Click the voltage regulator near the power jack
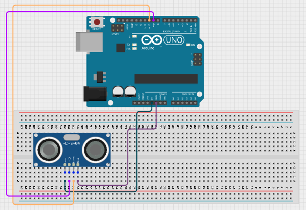 click(x=100, y=77)
